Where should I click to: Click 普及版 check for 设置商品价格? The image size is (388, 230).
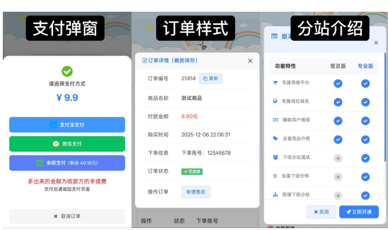(338, 139)
